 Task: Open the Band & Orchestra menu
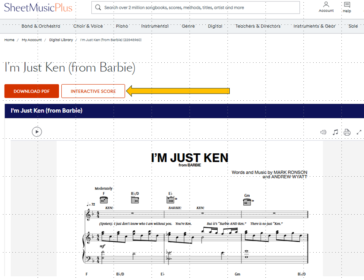(41, 26)
